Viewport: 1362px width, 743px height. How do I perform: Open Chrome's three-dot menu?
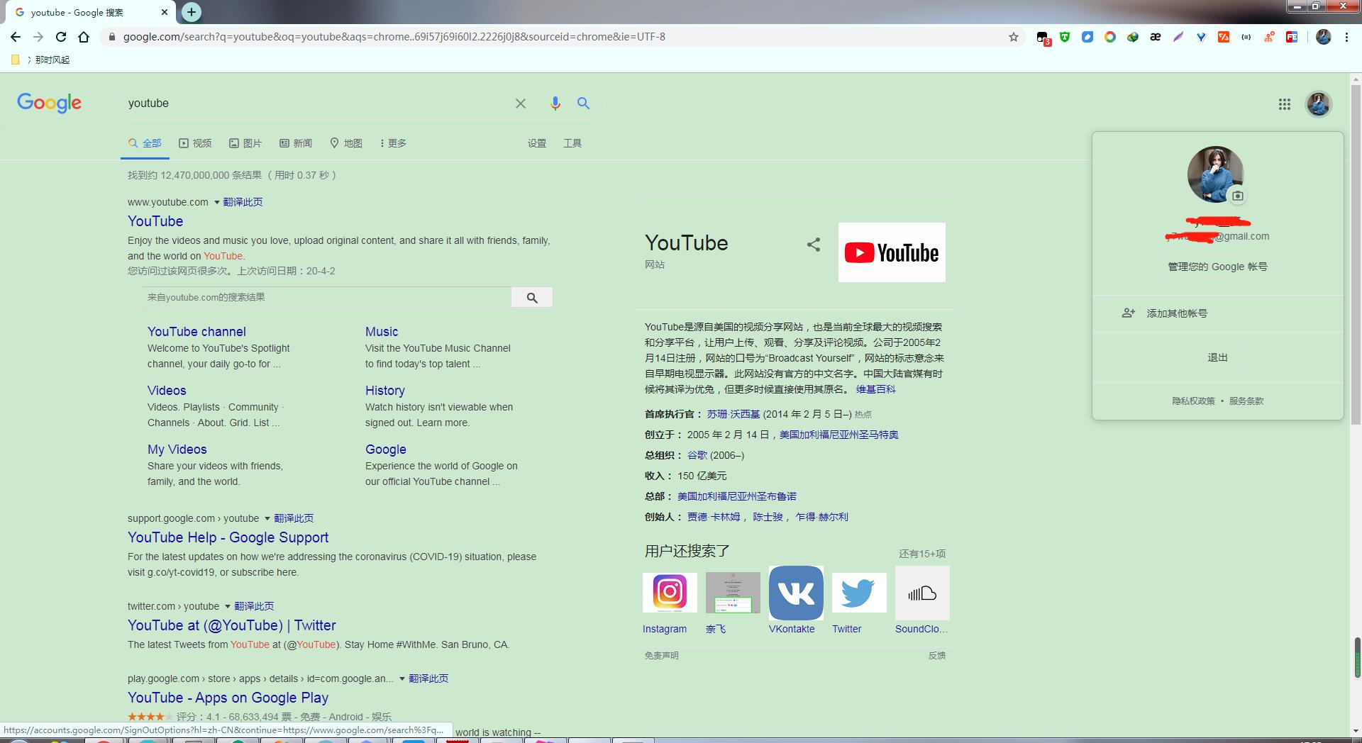1346,36
